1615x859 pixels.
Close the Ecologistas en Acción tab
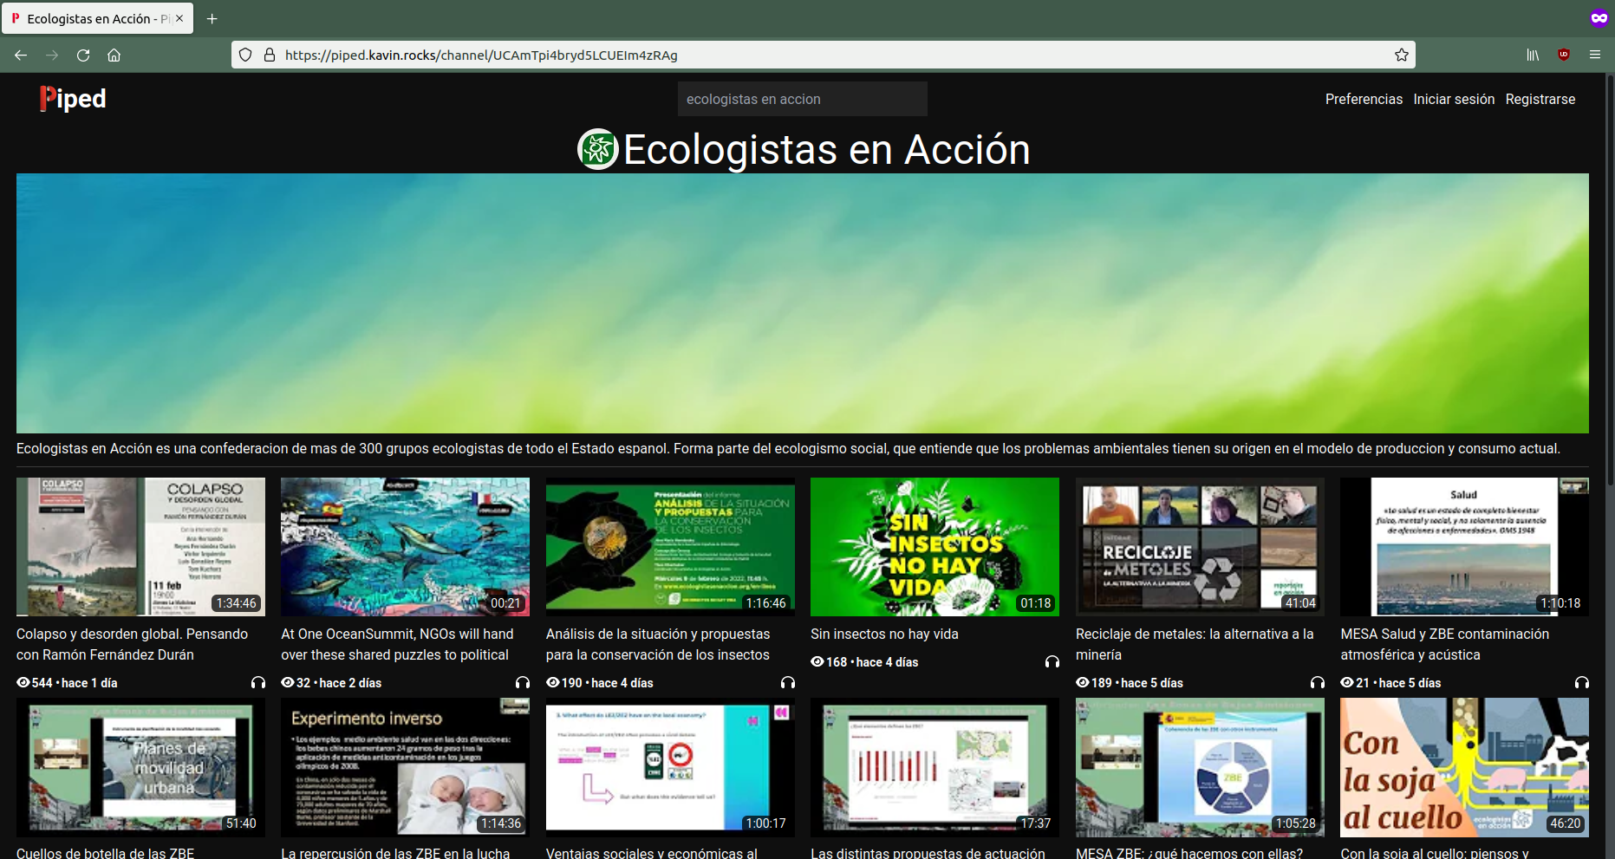tap(179, 18)
